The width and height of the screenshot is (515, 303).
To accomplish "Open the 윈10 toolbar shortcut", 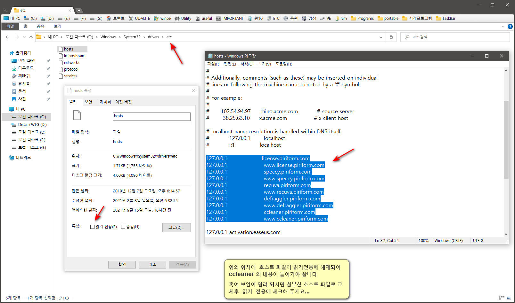I will [x=255, y=19].
